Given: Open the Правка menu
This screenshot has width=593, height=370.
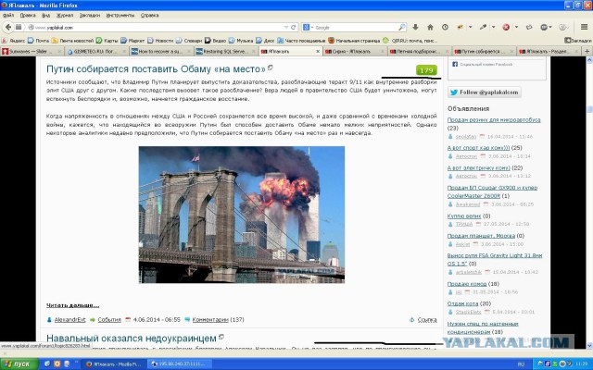Looking at the screenshot, I should pyautogui.click(x=28, y=15).
